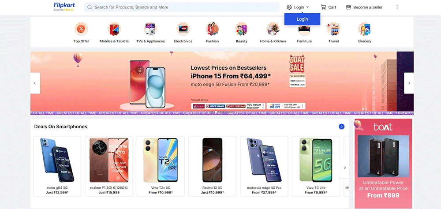Screen dimensions: 441x209
Task: View all Deals On Smartphones blue arrow
Action: (x=341, y=127)
